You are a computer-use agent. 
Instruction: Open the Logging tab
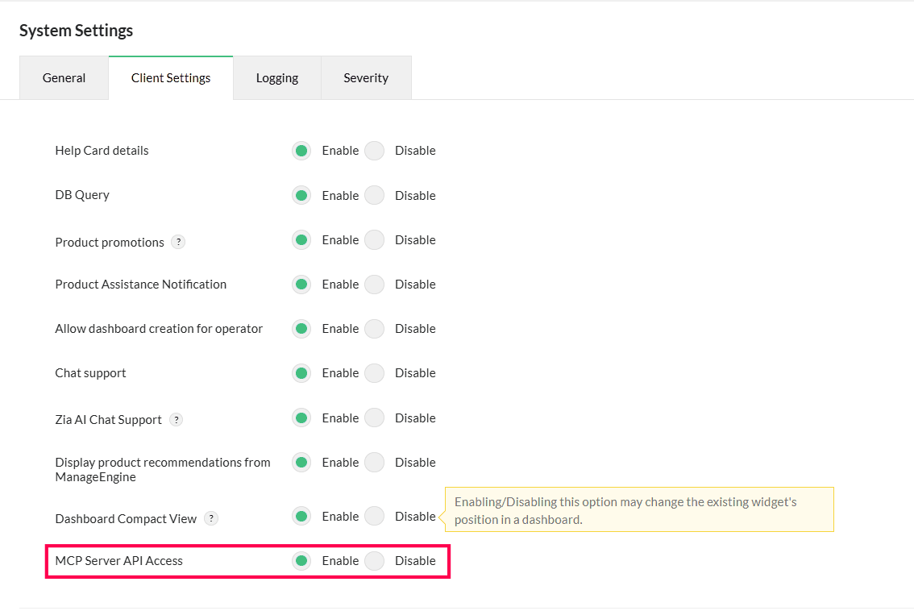click(x=277, y=78)
